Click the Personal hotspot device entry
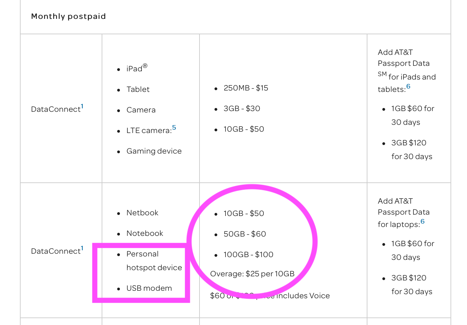This screenshot has height=325, width=467. [154, 261]
